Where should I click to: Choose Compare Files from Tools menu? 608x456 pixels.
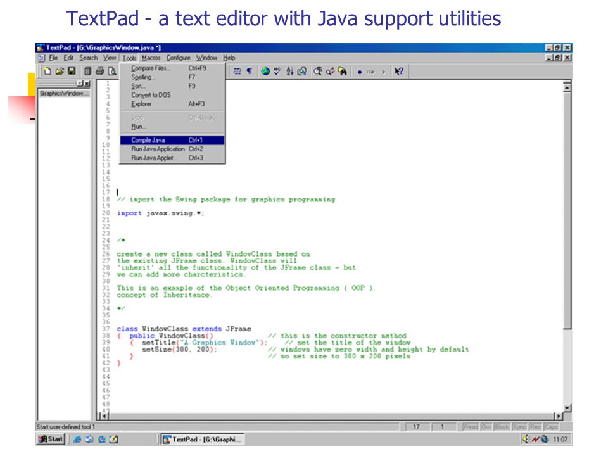tap(172, 68)
